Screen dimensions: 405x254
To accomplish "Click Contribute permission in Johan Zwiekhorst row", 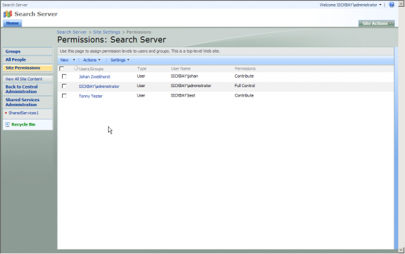I will coord(244,76).
